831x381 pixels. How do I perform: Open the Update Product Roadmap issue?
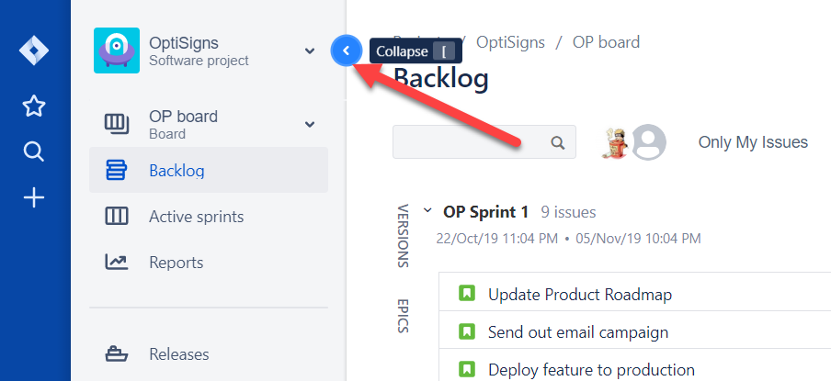coord(579,295)
